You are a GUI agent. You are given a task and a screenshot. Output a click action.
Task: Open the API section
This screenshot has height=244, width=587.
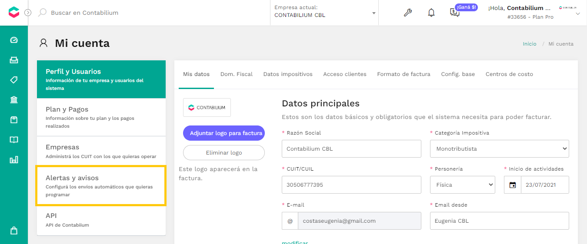pos(101,220)
